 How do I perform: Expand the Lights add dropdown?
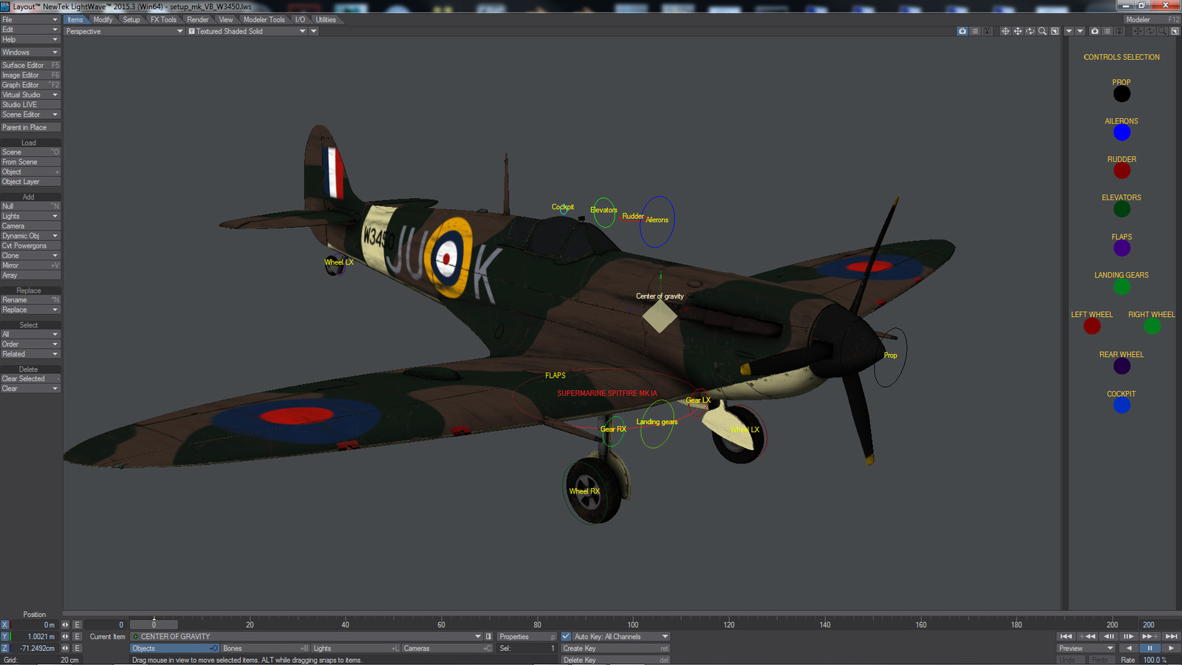(x=30, y=216)
